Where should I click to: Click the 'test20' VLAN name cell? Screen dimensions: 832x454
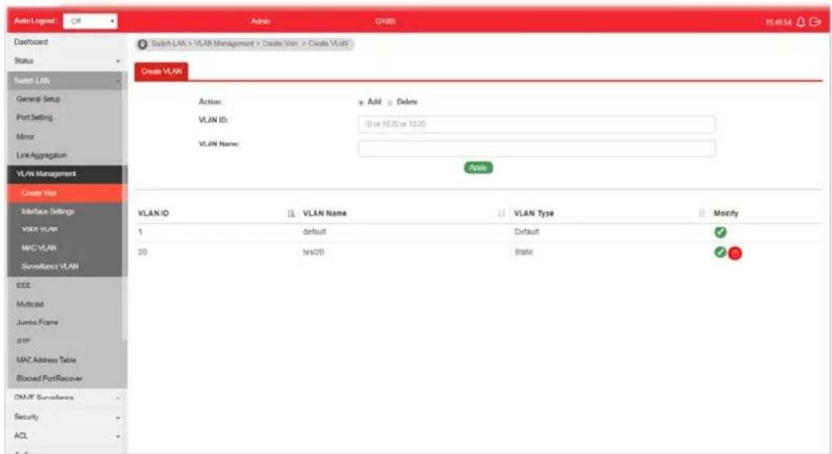(313, 252)
